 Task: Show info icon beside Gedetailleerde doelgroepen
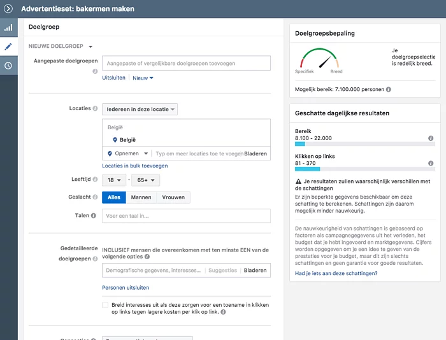coord(95,259)
